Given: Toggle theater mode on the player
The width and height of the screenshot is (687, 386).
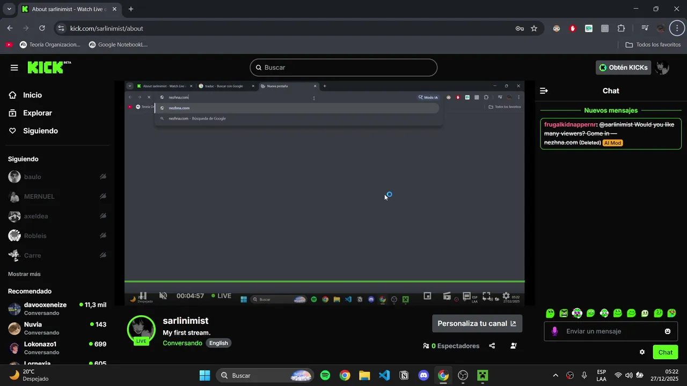Looking at the screenshot, I should 466,295.
